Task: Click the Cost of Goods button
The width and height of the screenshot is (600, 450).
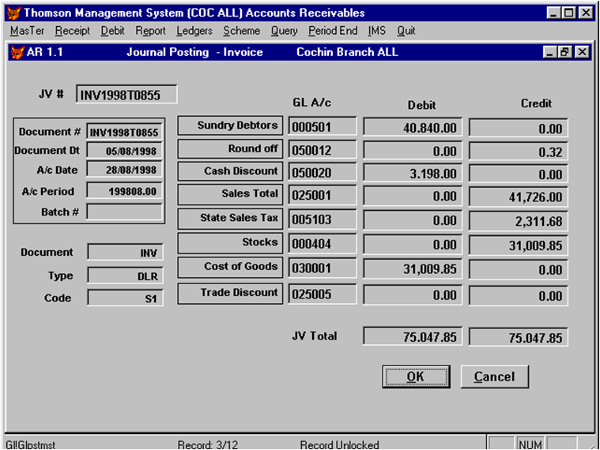Action: tap(230, 267)
